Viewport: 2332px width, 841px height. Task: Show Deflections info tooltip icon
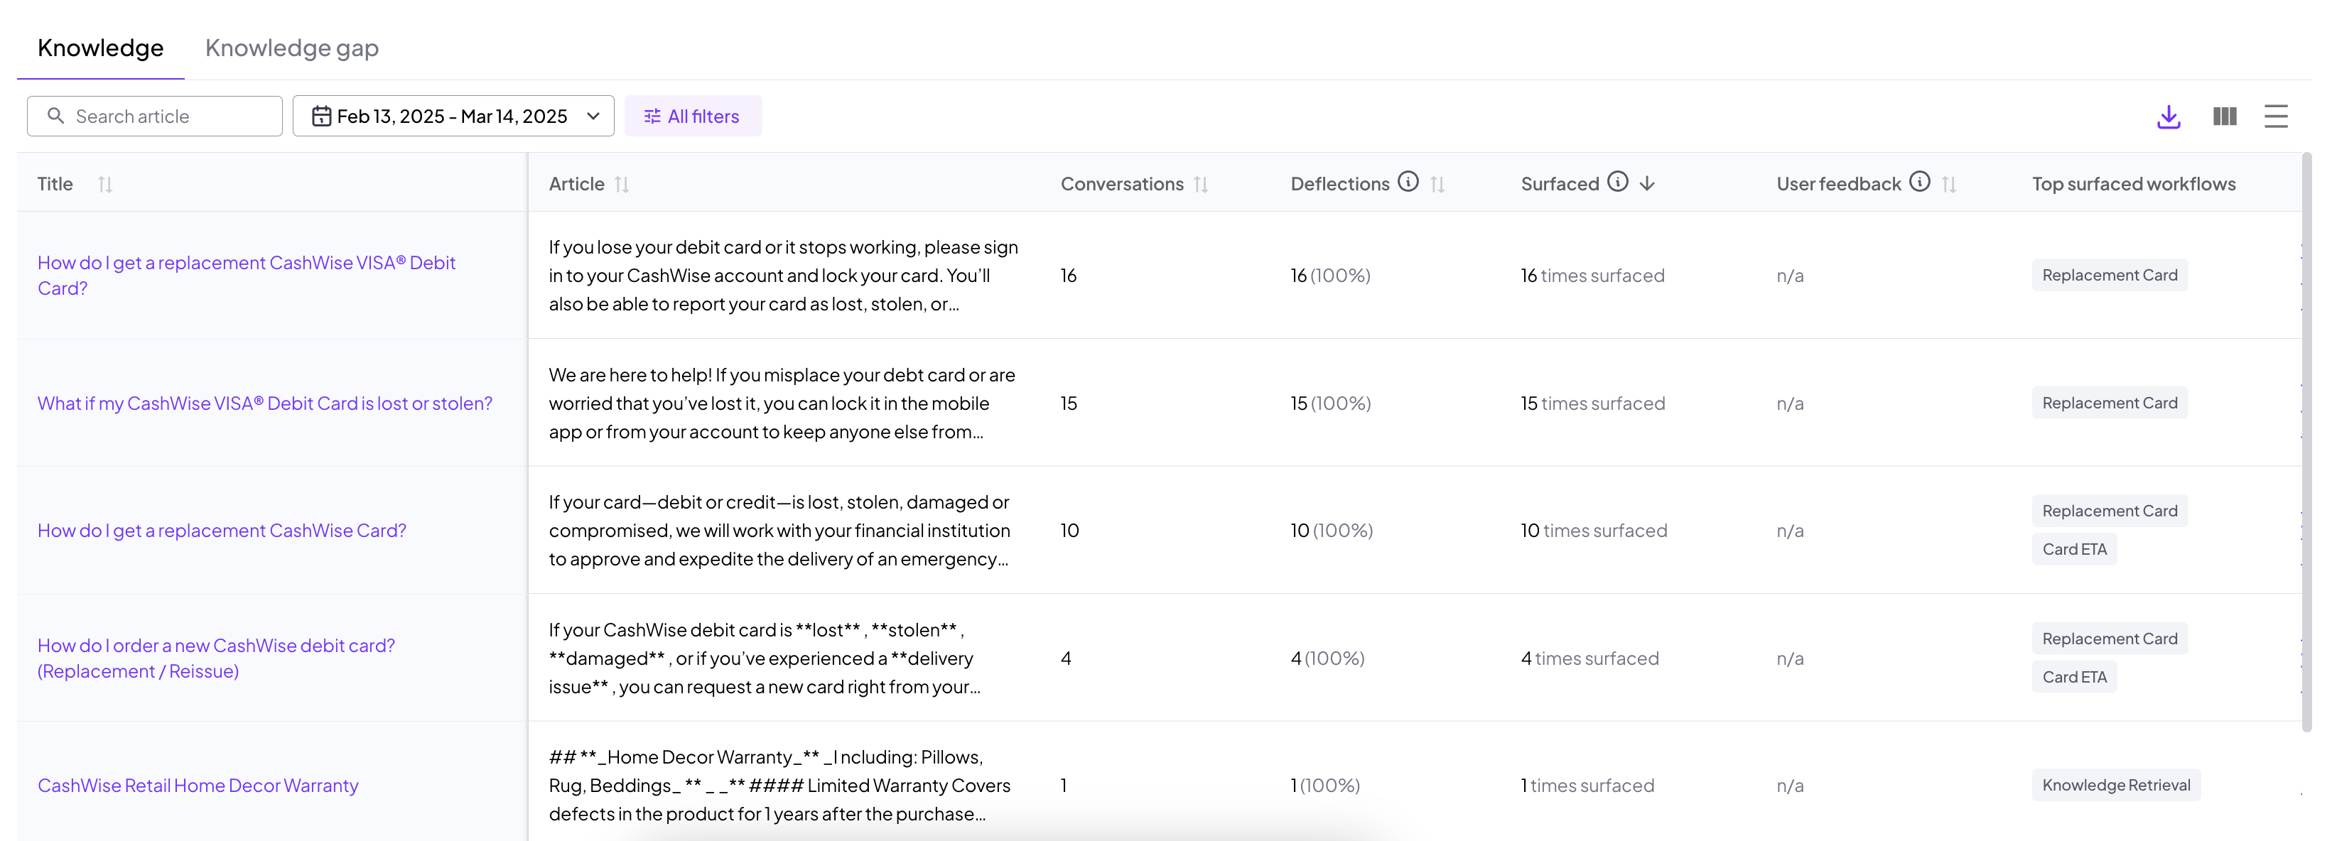tap(1408, 182)
